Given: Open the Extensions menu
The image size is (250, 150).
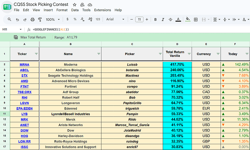Looking at the screenshot, I should click(x=103, y=10).
